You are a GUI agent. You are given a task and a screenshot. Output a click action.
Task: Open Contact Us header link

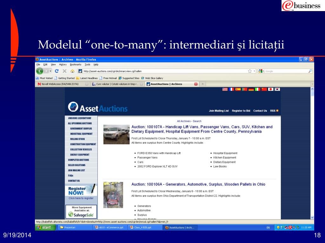(260, 111)
